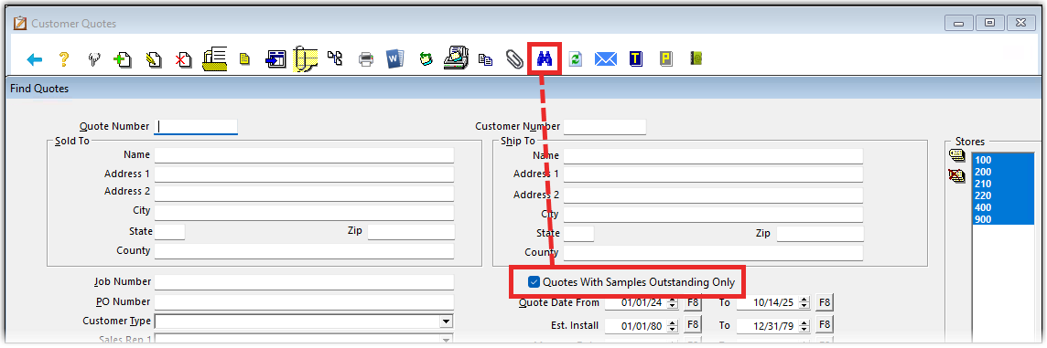Click the Sold To Address 2 field
This screenshot has width=1047, height=348.
(304, 194)
